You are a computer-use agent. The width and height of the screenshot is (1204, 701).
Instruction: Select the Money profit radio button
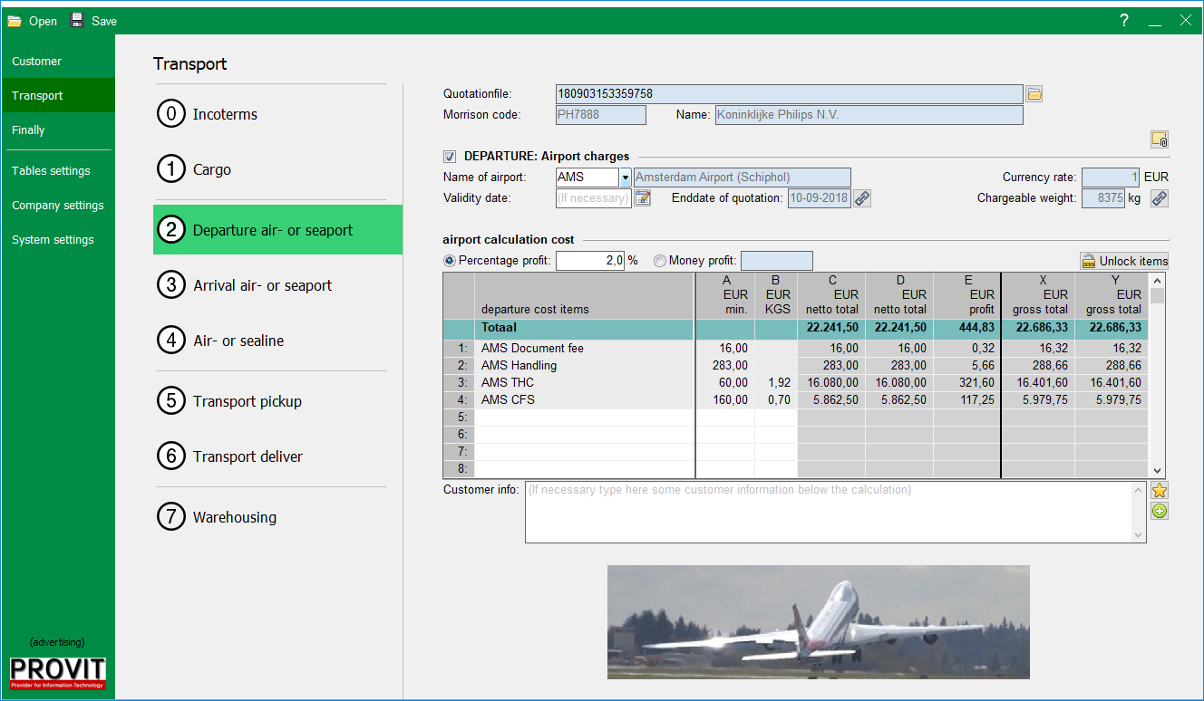659,261
